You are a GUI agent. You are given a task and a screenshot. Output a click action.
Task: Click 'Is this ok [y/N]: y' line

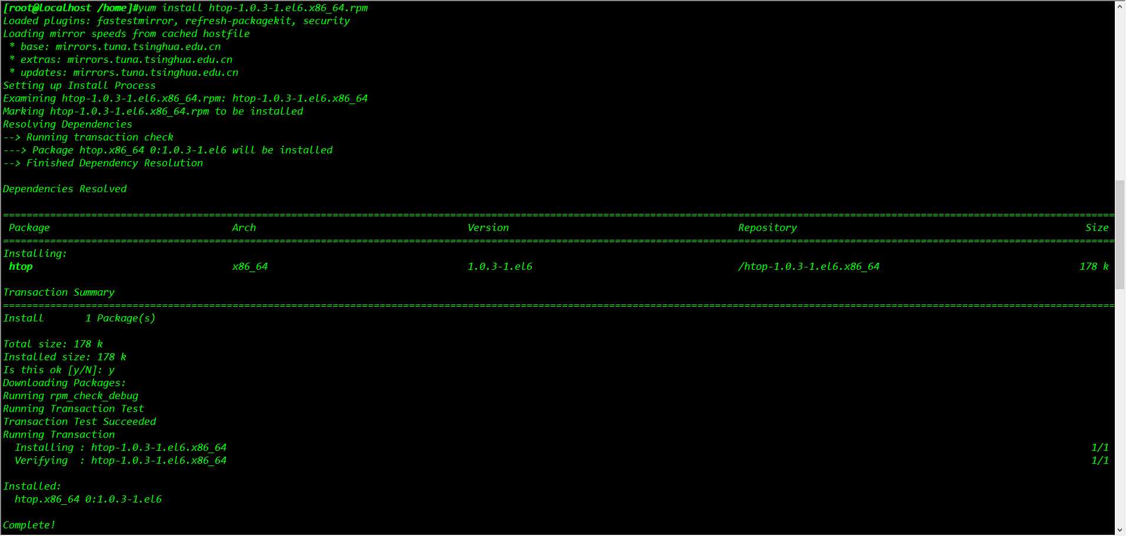click(59, 370)
